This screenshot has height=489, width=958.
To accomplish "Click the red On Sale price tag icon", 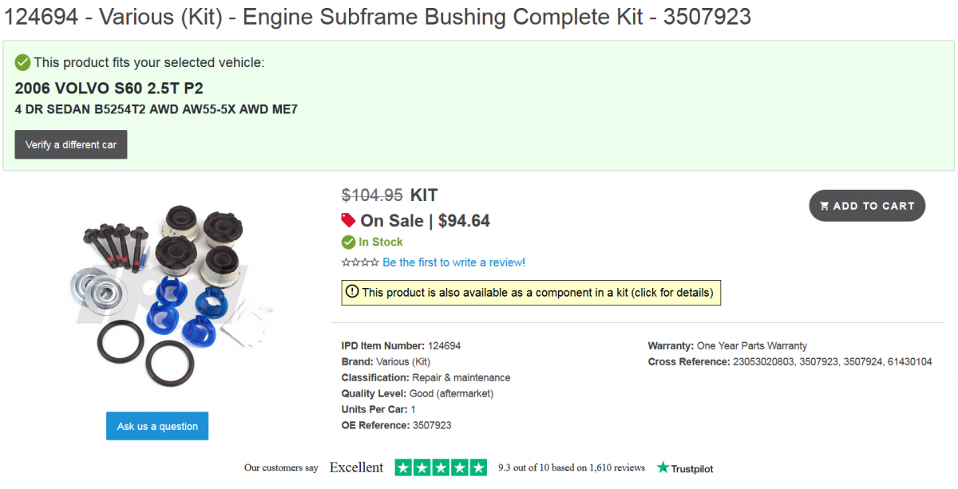I will (347, 220).
